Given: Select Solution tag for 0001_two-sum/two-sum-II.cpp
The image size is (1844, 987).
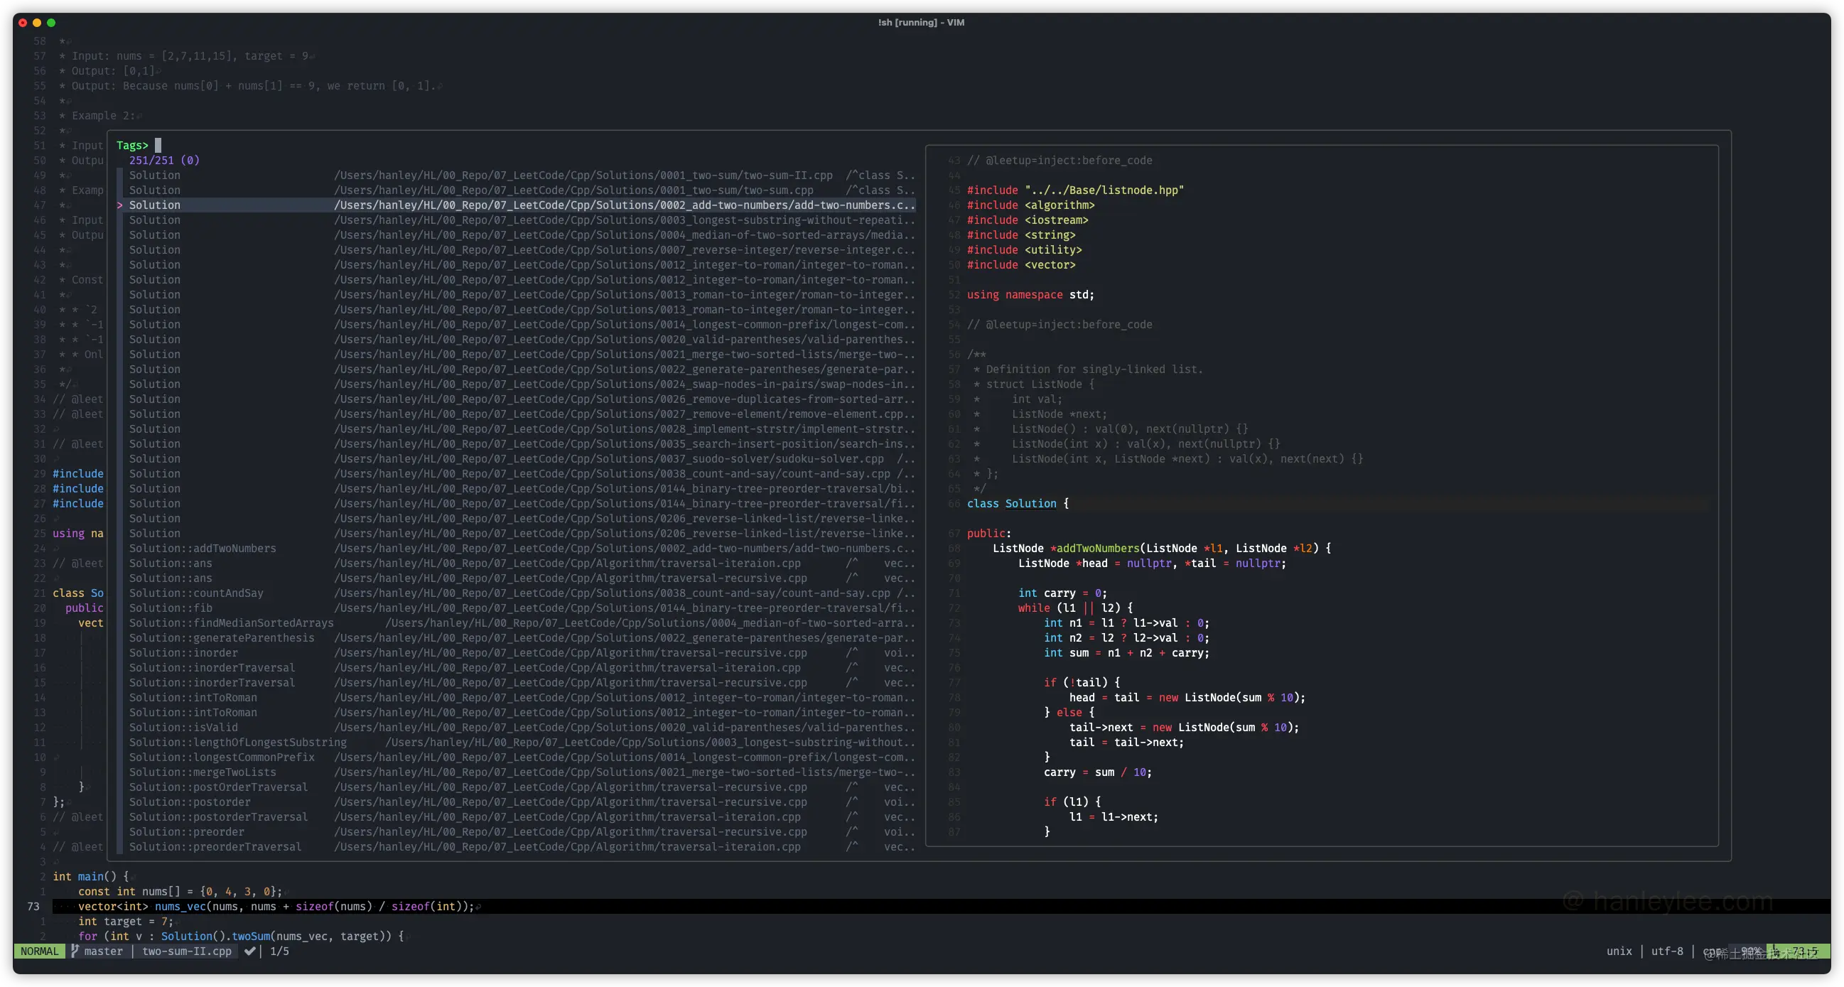Looking at the screenshot, I should pyautogui.click(x=515, y=176).
